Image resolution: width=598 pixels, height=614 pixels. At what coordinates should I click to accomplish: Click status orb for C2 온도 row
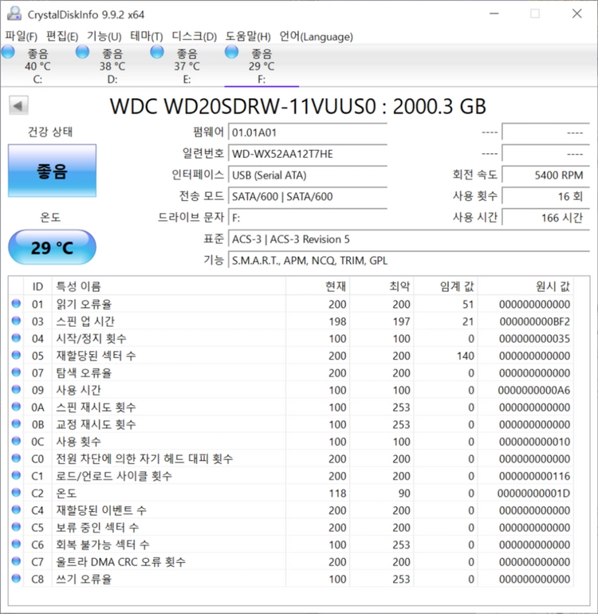(16, 493)
